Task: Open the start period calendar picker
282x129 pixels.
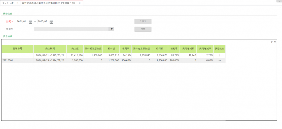Action: click(x=30, y=22)
